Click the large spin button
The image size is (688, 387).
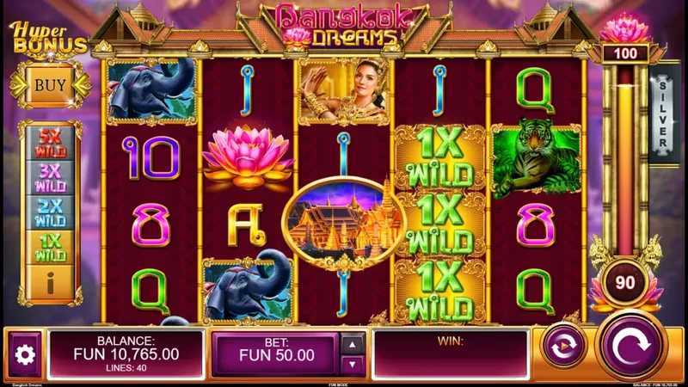pos(631,347)
